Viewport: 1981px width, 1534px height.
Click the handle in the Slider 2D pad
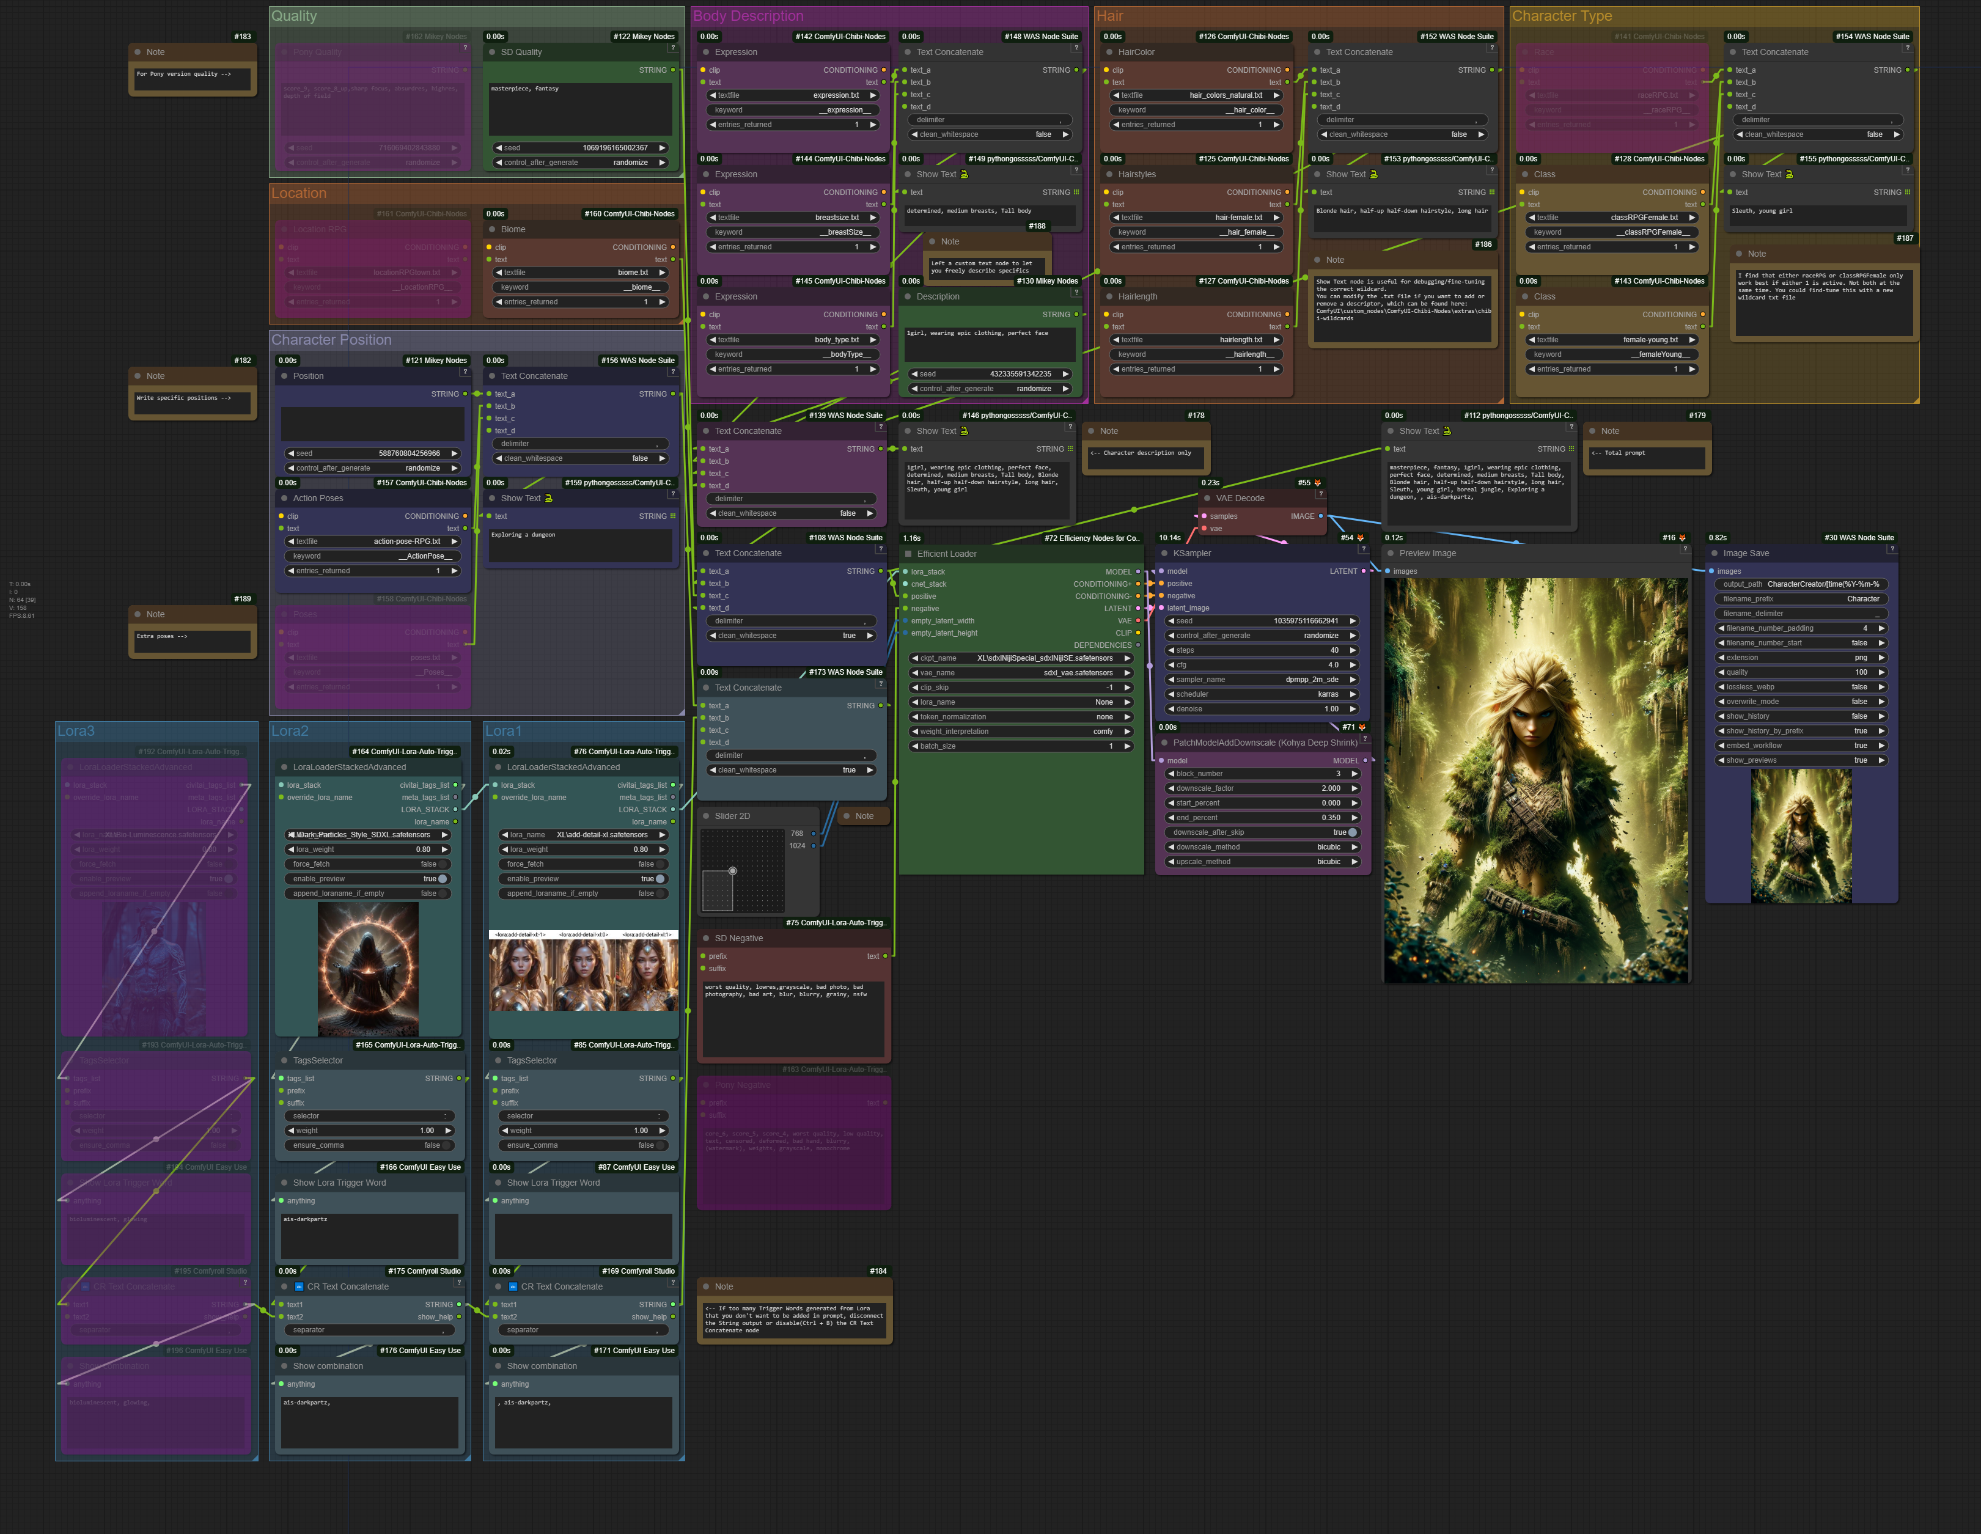732,871
